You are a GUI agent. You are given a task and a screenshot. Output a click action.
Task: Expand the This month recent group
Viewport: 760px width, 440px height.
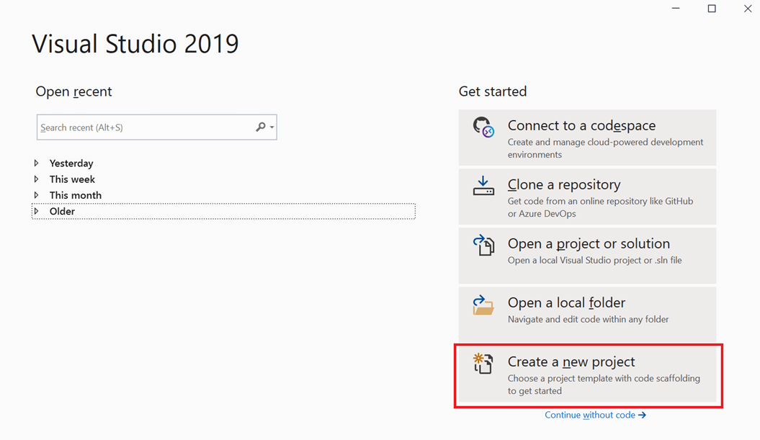pyautogui.click(x=37, y=195)
